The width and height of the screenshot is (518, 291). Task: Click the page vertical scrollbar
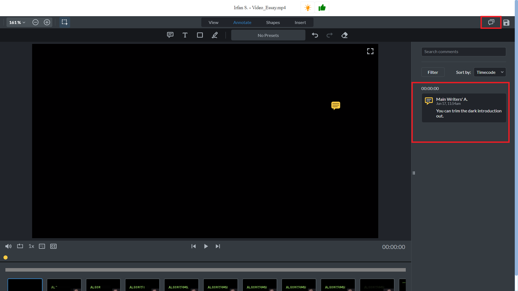(516, 137)
